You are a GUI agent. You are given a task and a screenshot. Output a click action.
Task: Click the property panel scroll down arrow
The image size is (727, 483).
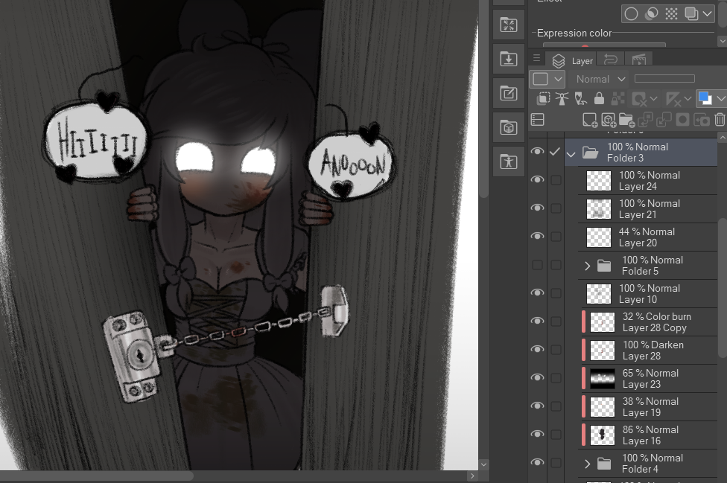pyautogui.click(x=722, y=41)
